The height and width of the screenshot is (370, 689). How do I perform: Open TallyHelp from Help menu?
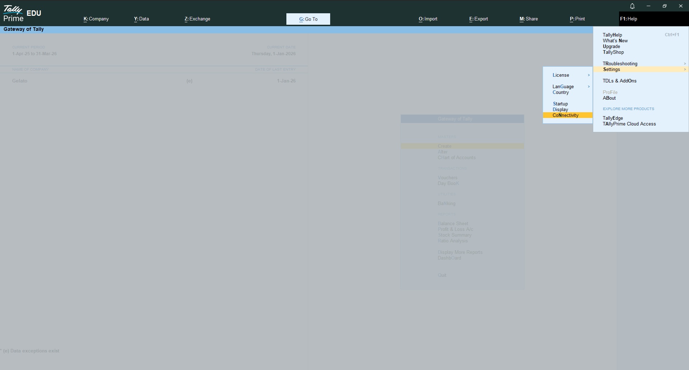[612, 35]
